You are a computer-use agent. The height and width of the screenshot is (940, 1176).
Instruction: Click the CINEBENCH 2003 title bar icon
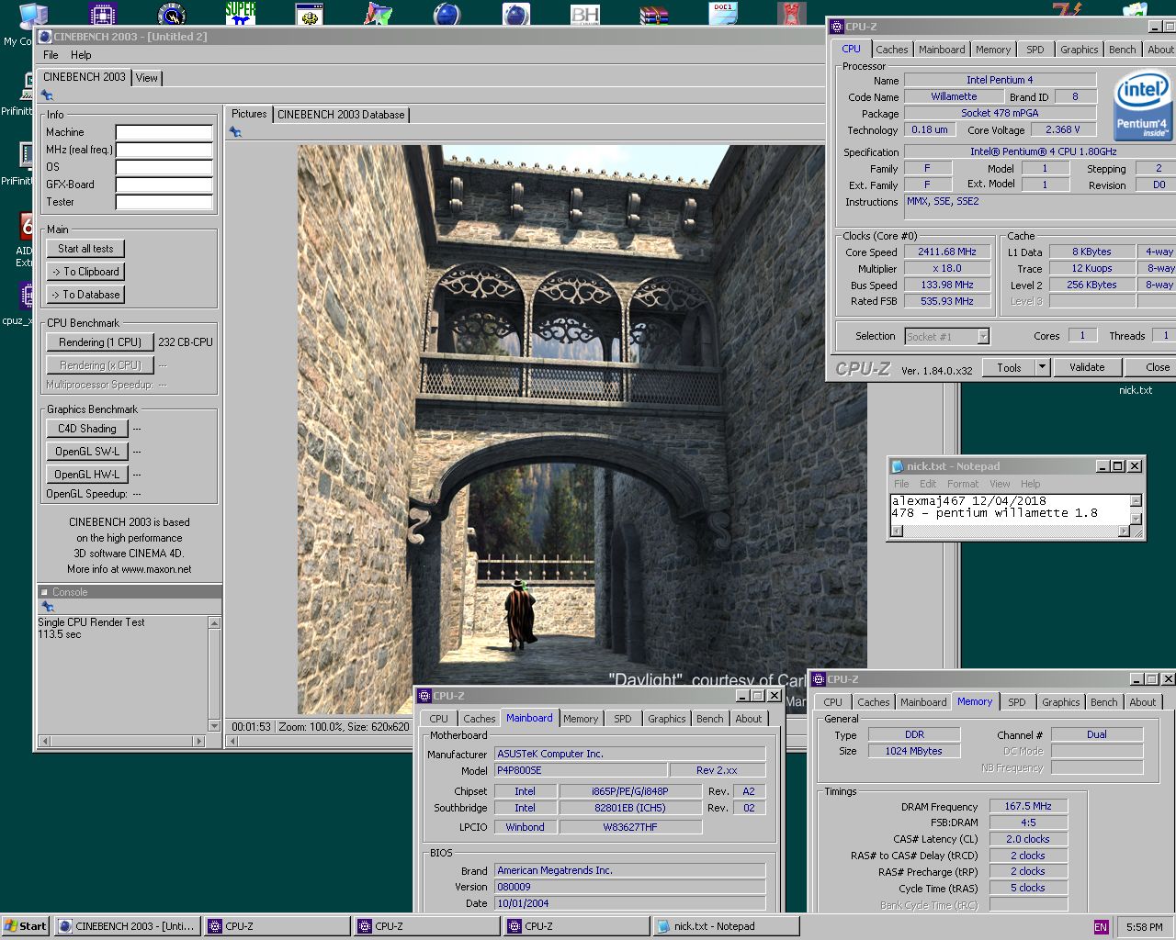44,37
